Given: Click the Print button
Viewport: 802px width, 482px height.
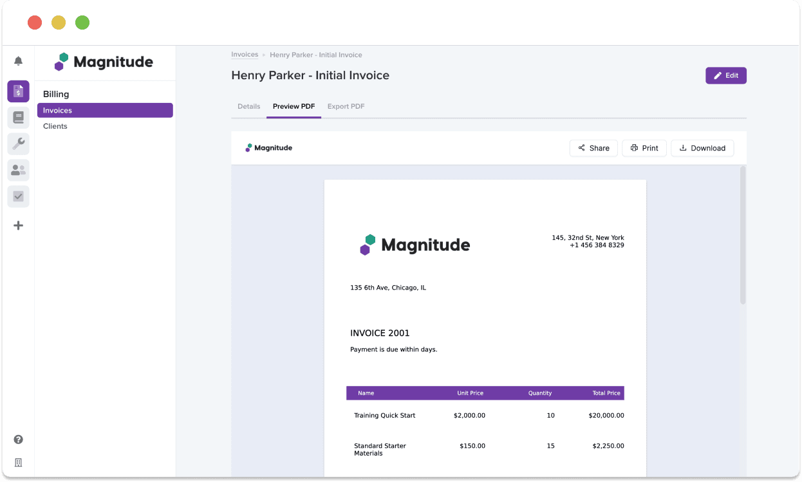Looking at the screenshot, I should tap(644, 148).
